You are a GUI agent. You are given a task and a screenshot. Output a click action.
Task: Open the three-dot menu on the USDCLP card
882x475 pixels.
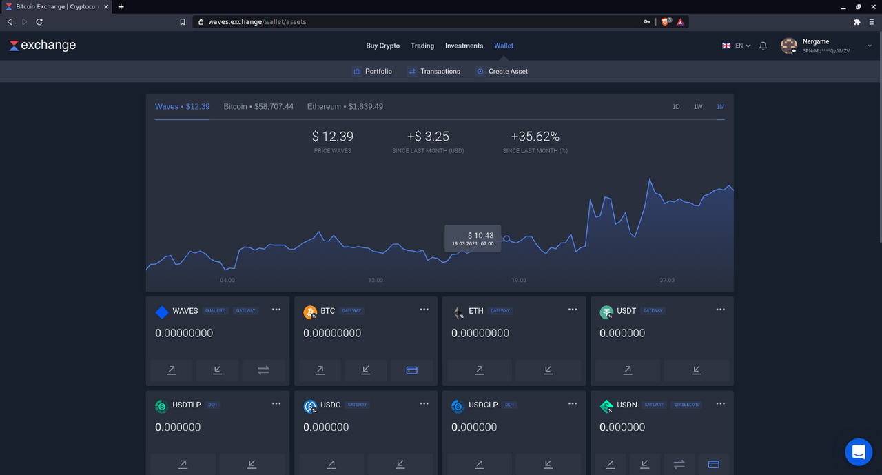click(573, 403)
